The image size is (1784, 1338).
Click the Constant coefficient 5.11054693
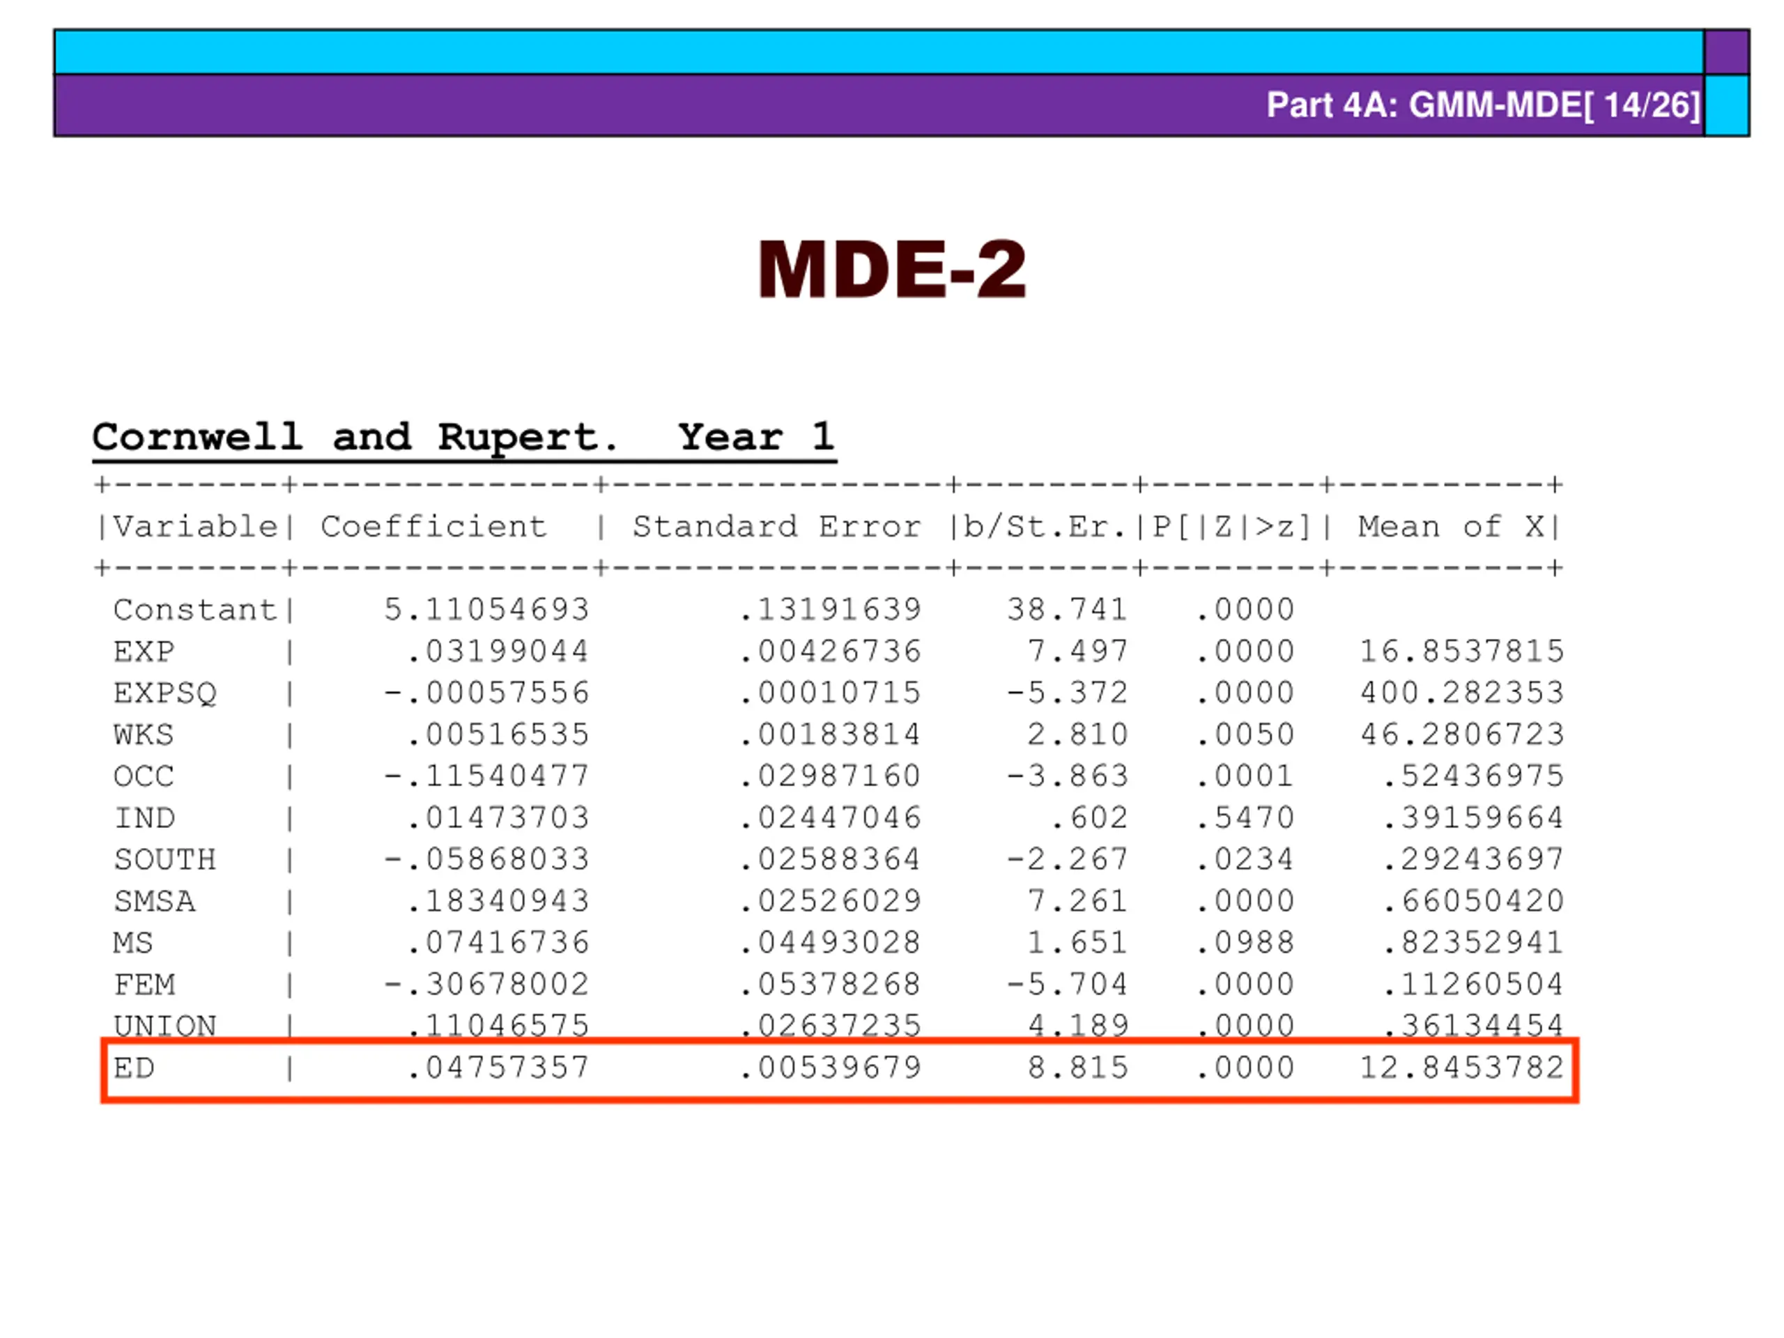[486, 610]
